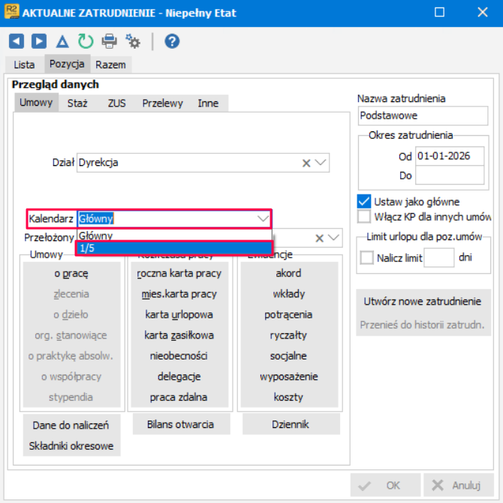The image size is (503, 503).
Task: Click Utwórz nowe zatrudnienie button
Action: tap(423, 302)
